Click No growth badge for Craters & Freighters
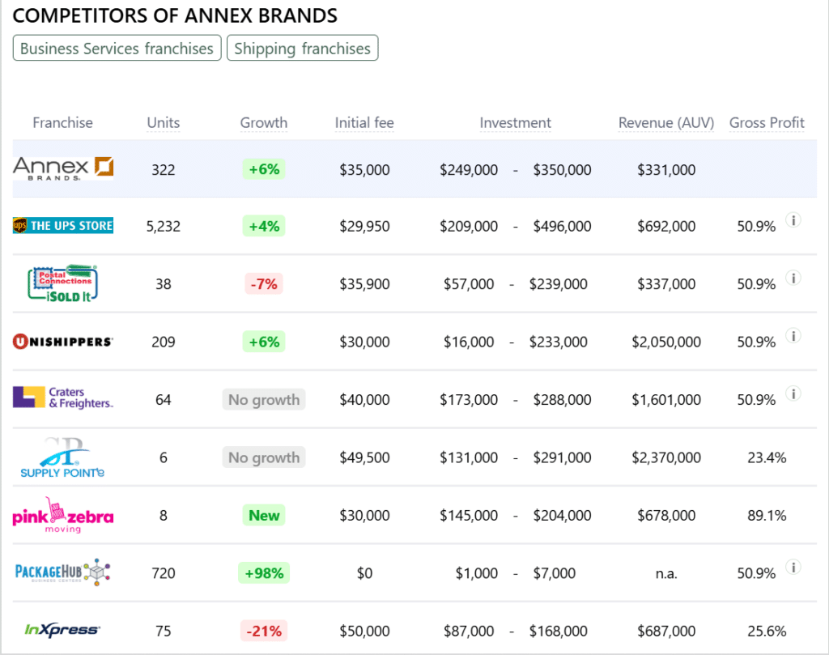The height and width of the screenshot is (655, 829). (264, 400)
